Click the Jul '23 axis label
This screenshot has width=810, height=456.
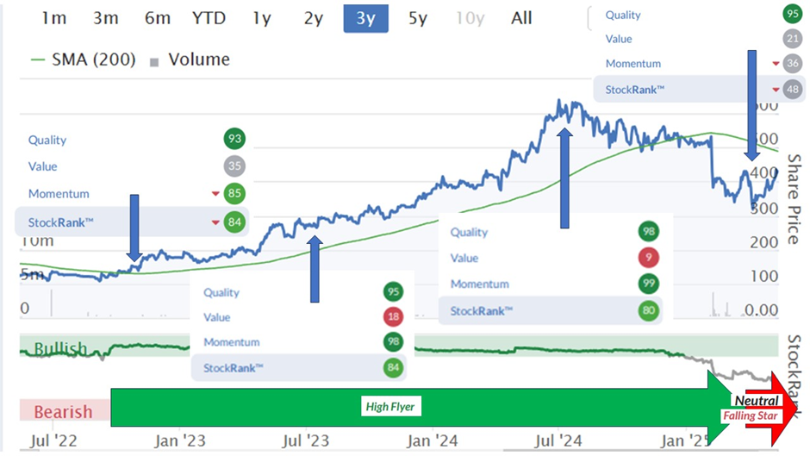(305, 441)
